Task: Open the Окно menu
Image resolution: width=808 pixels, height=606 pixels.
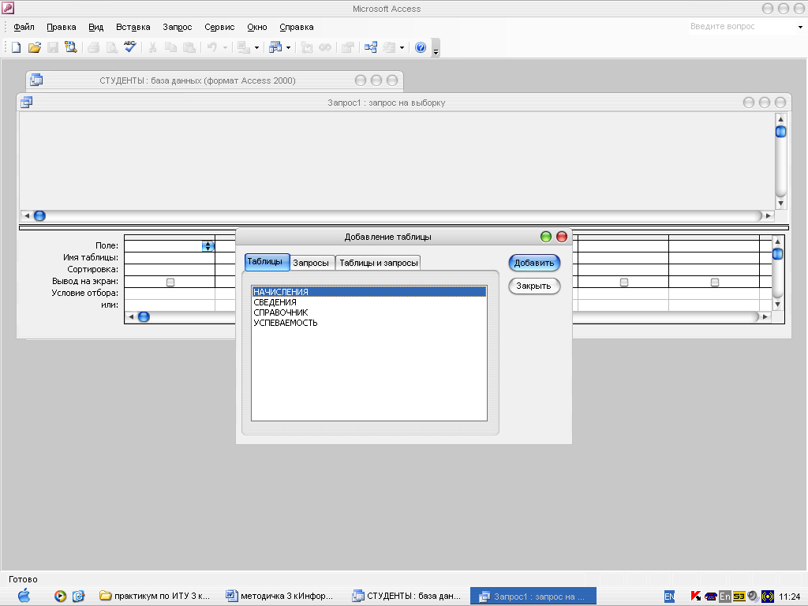Action: [257, 27]
